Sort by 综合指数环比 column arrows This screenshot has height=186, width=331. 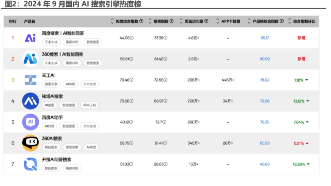click(290, 21)
